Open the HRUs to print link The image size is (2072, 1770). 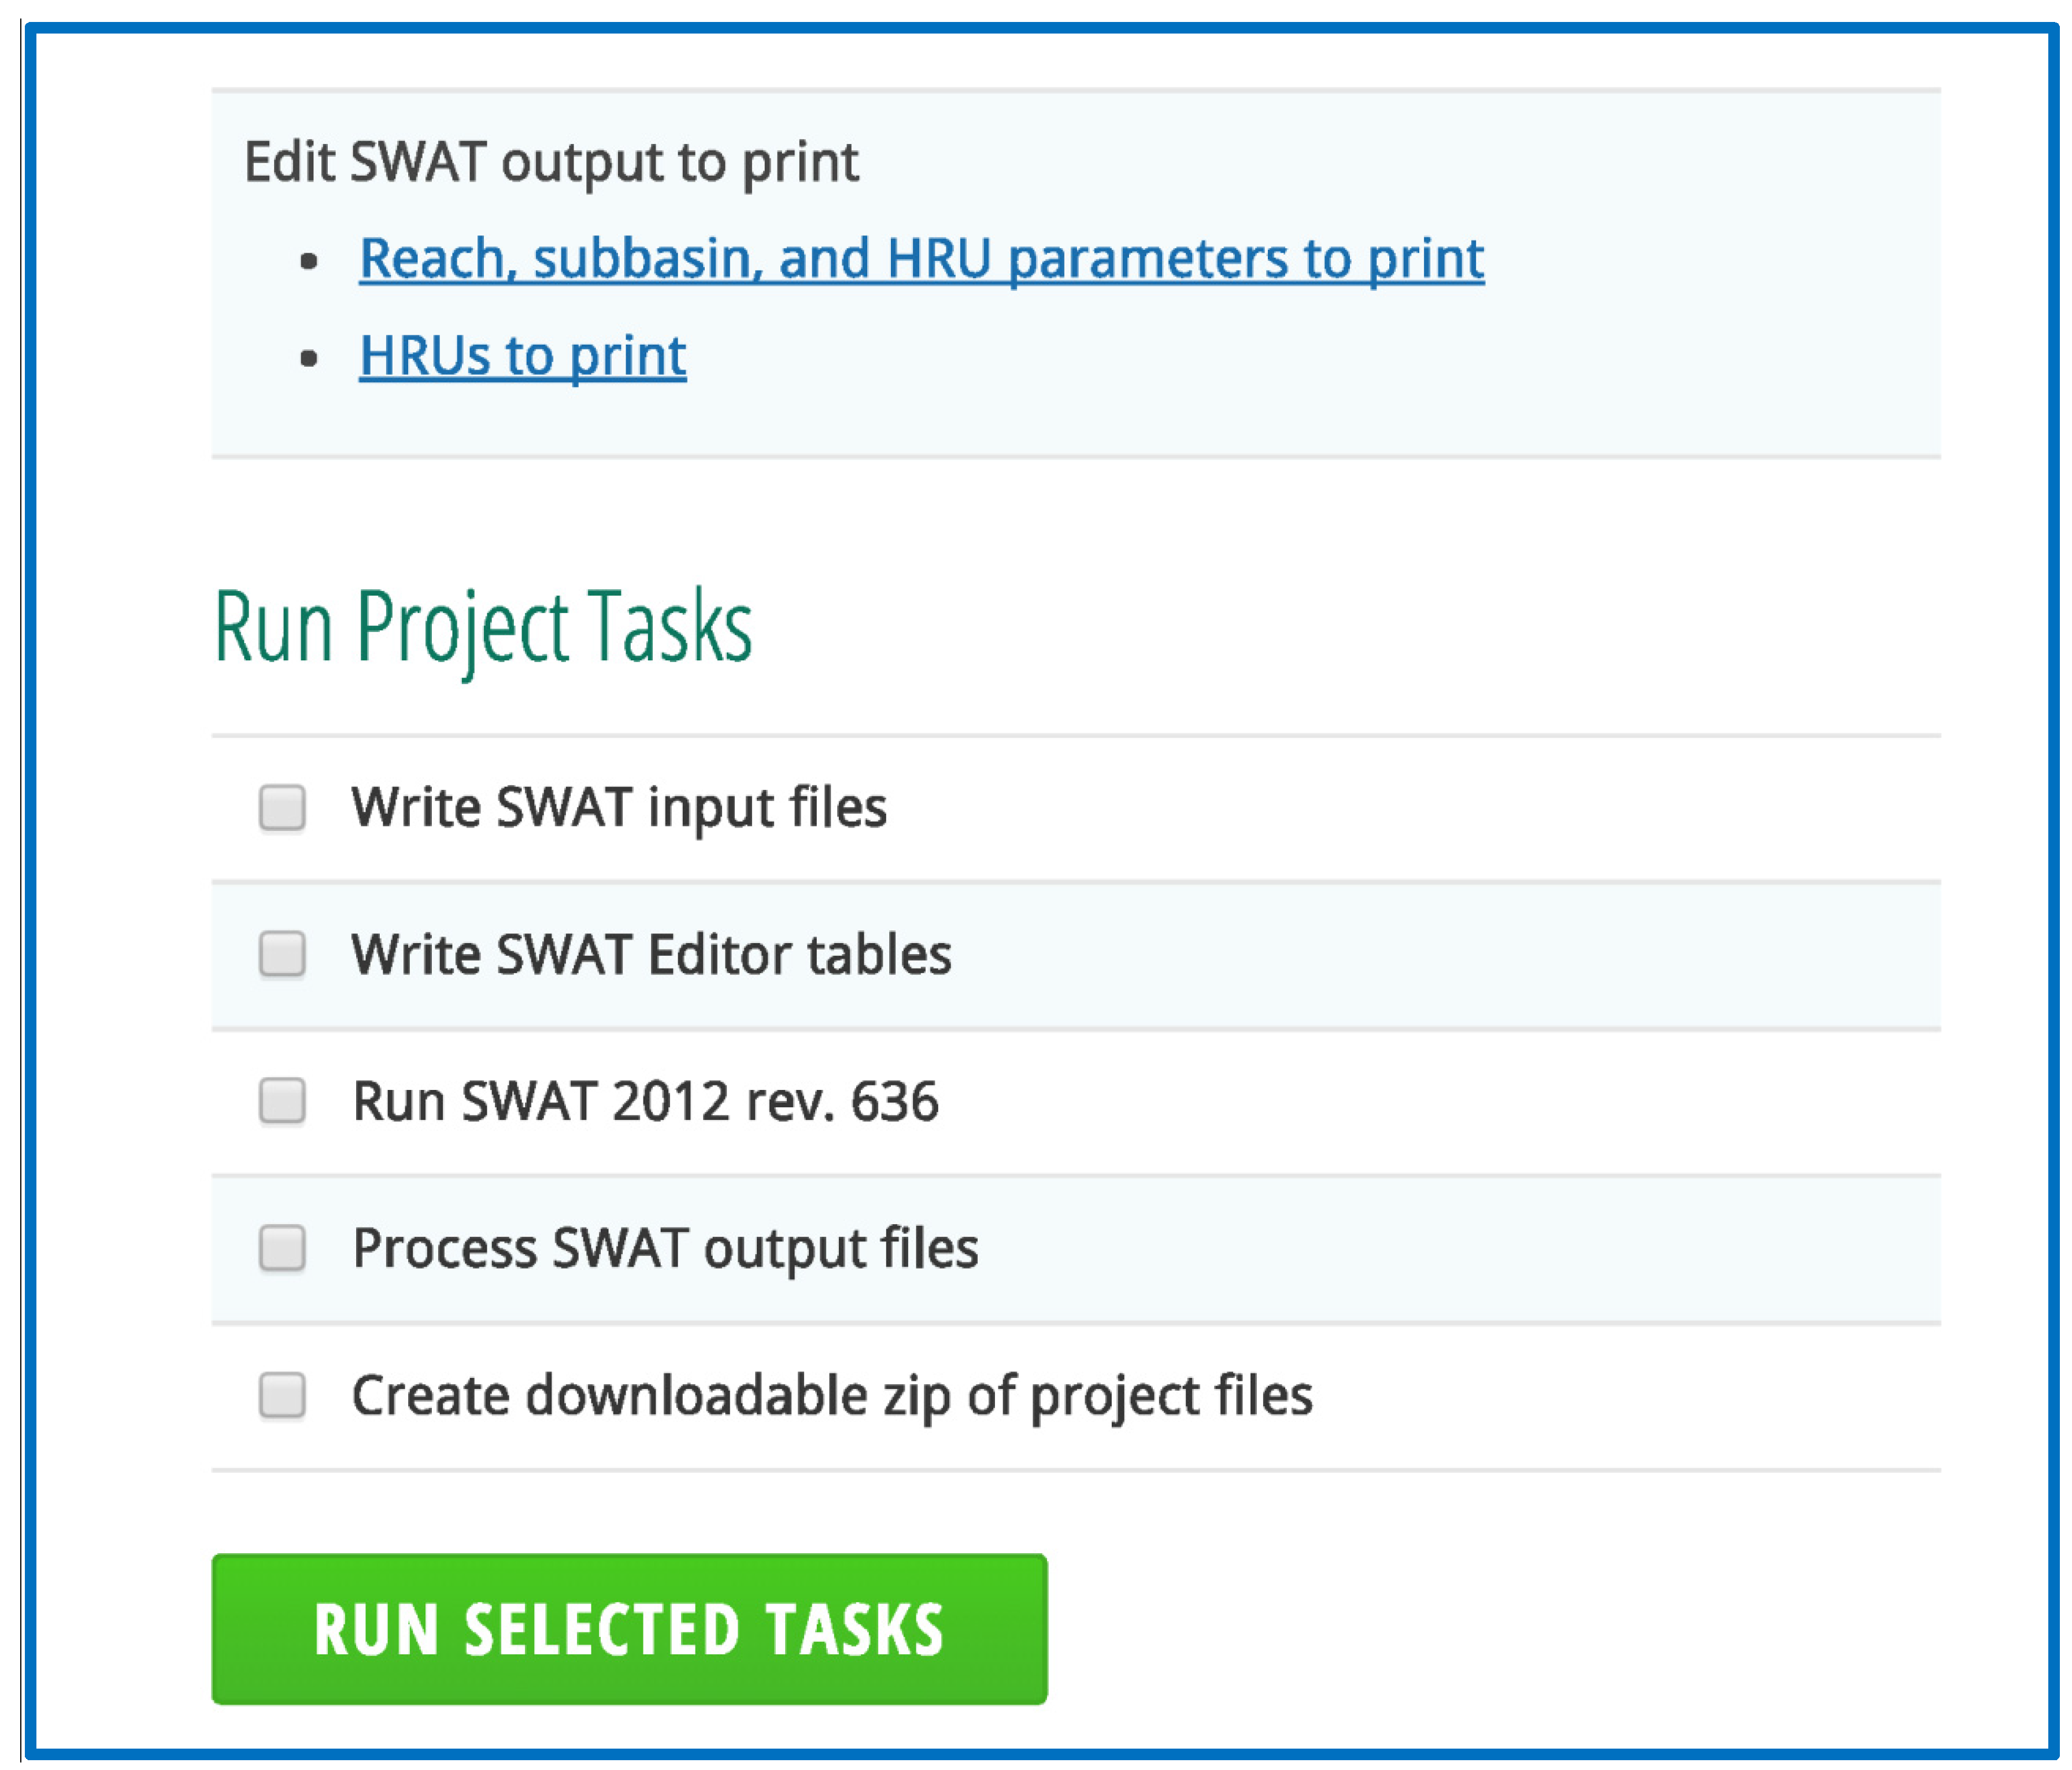pos(522,356)
